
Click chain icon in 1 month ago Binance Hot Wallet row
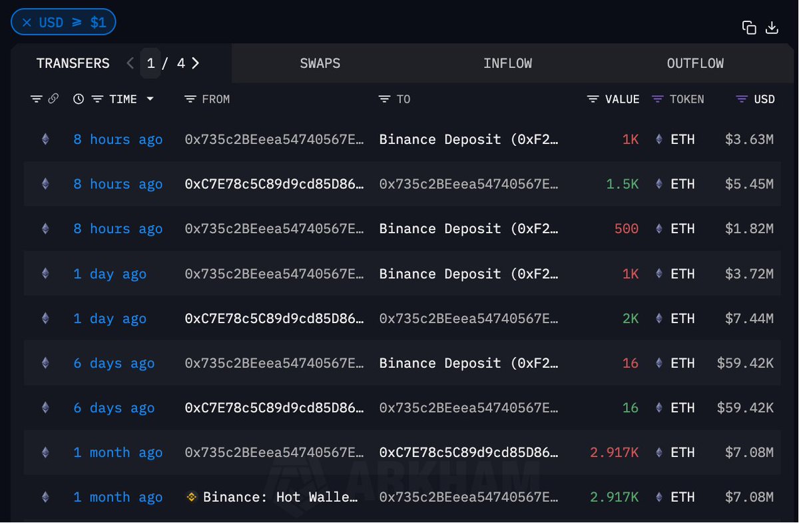click(45, 497)
